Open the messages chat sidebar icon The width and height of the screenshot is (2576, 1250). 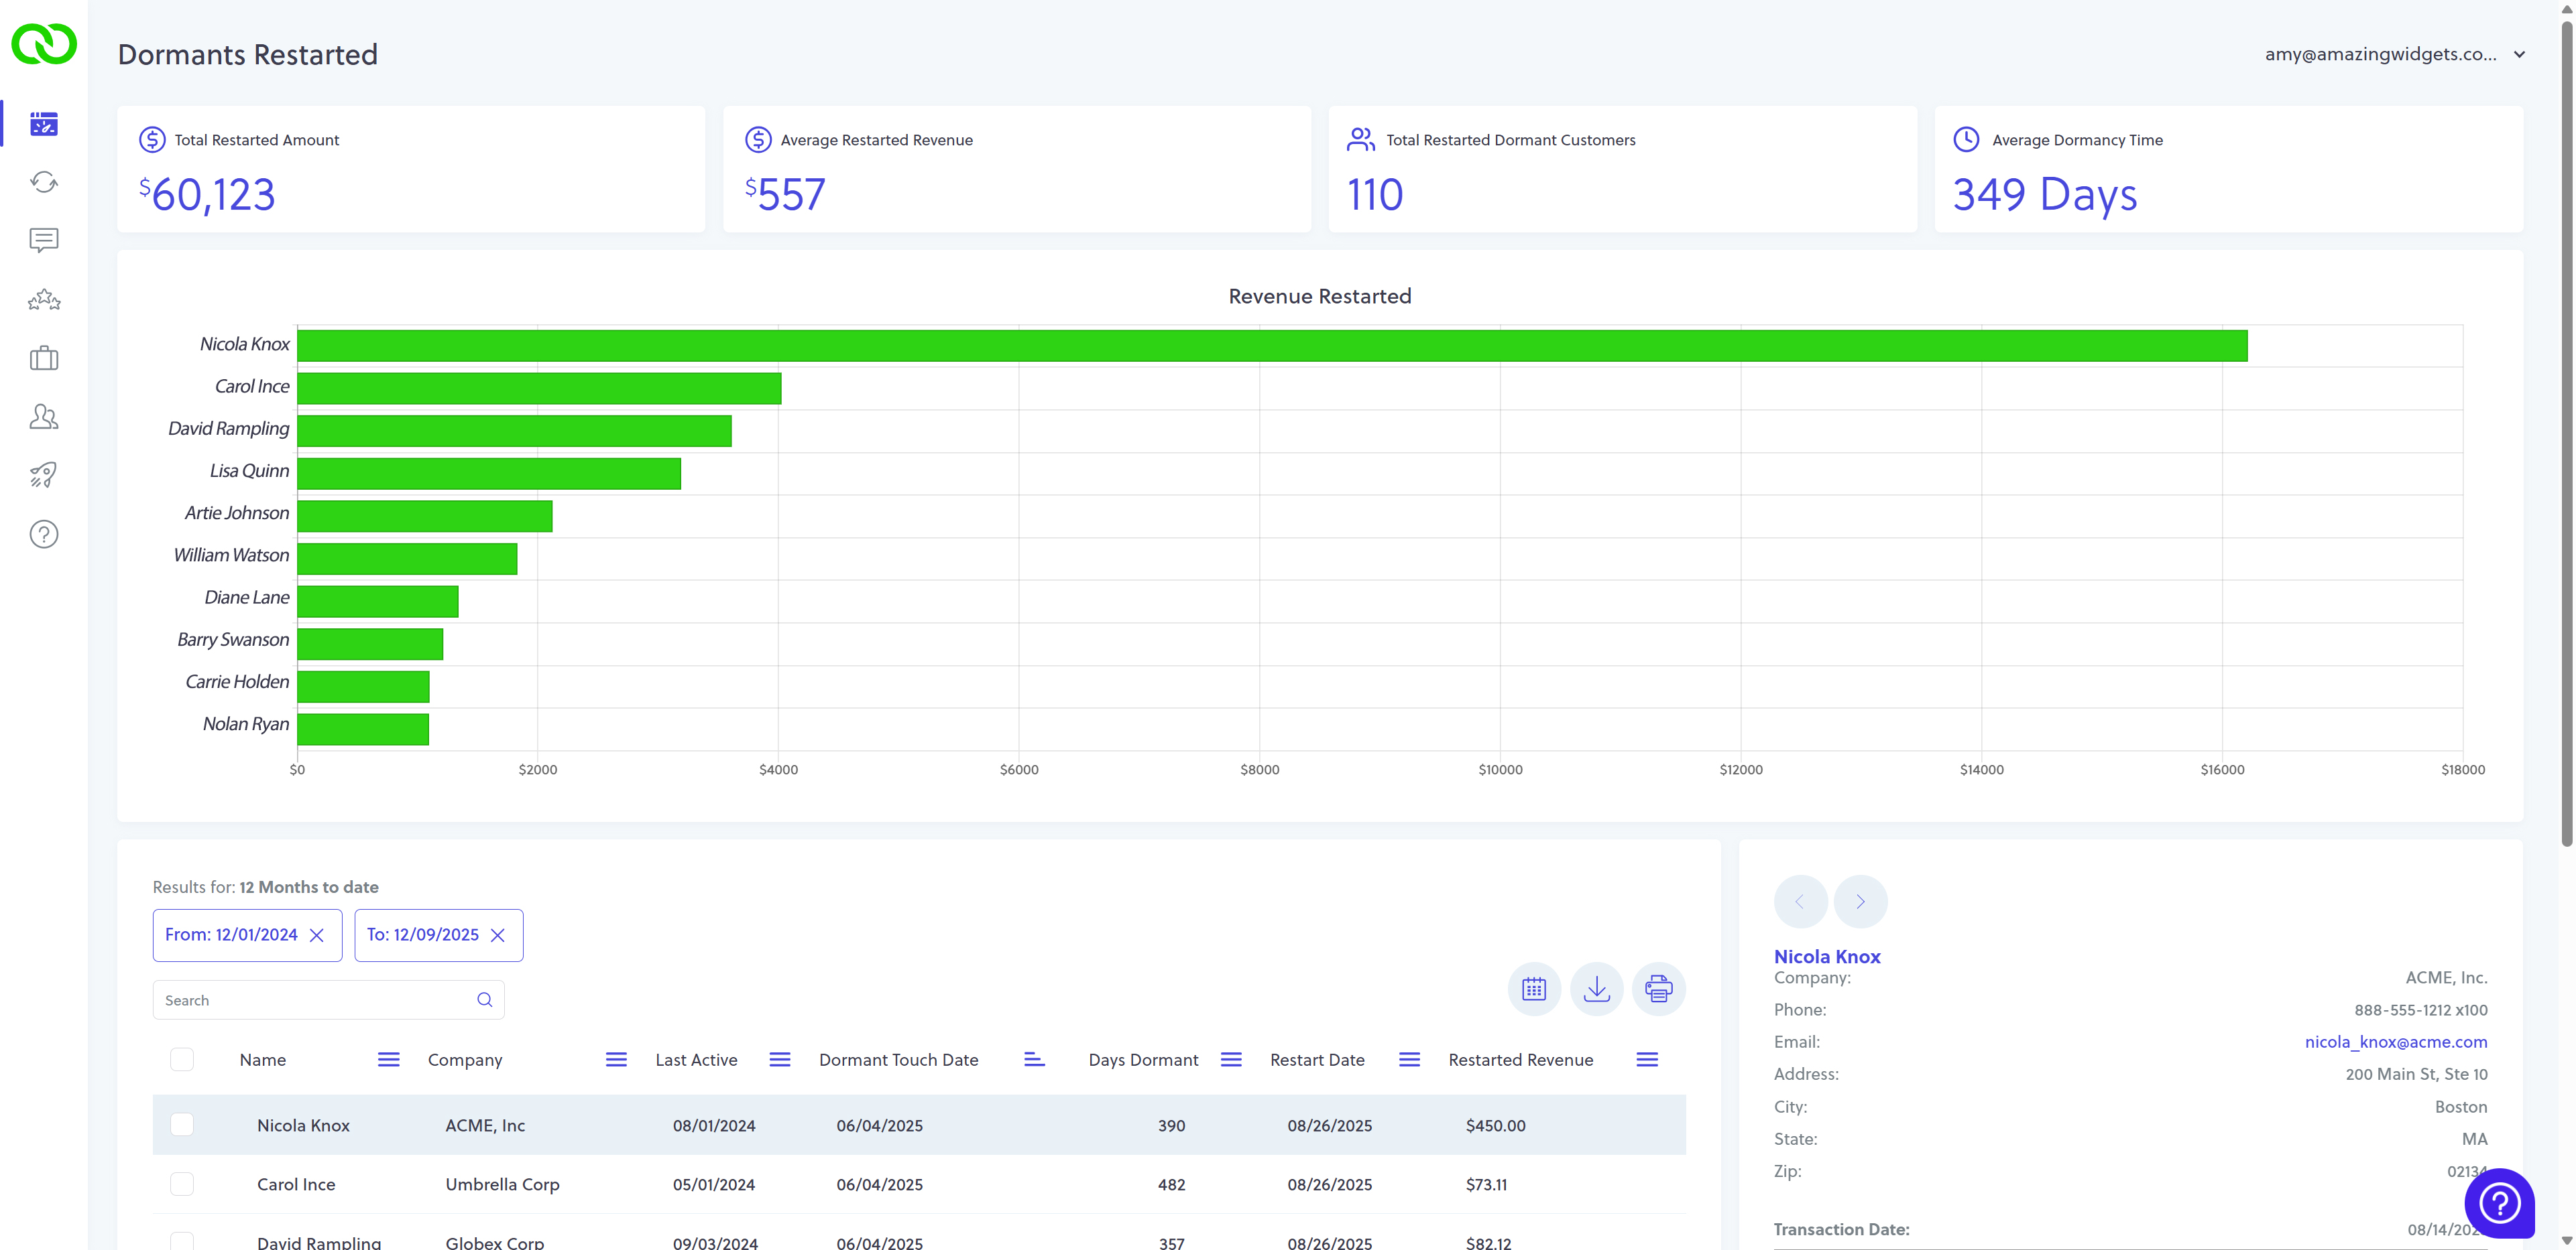pyautogui.click(x=44, y=240)
